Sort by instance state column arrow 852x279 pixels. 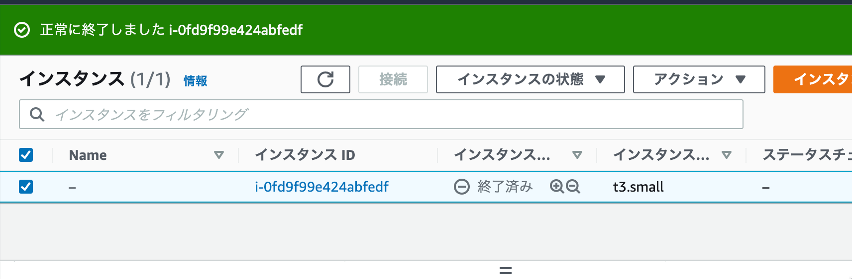(577, 155)
